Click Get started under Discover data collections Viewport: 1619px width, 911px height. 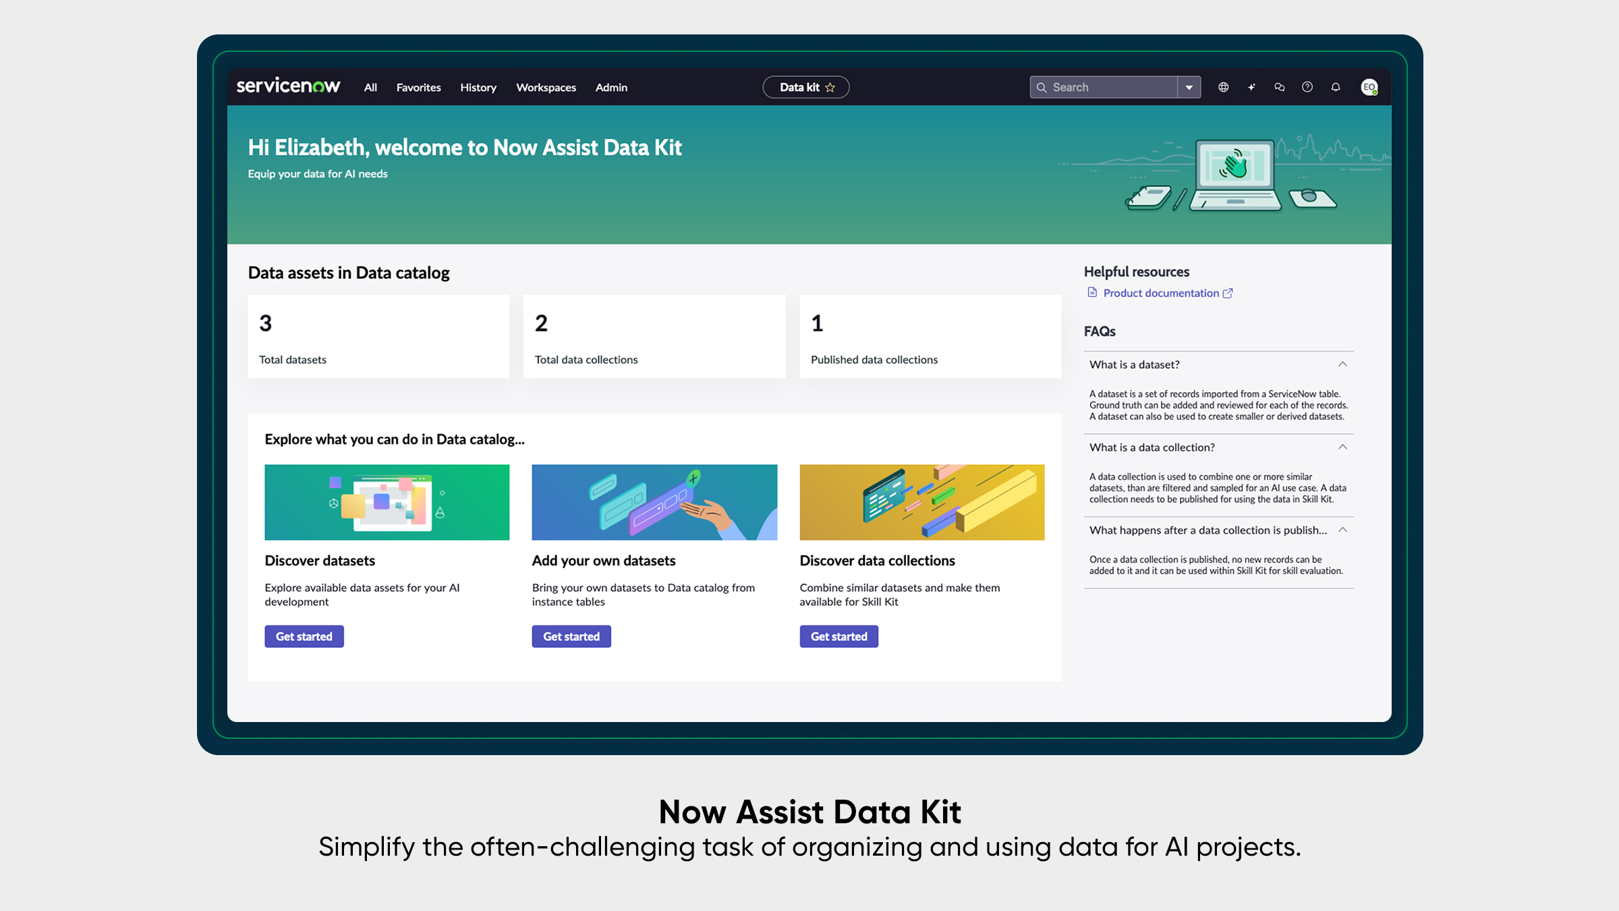click(839, 636)
